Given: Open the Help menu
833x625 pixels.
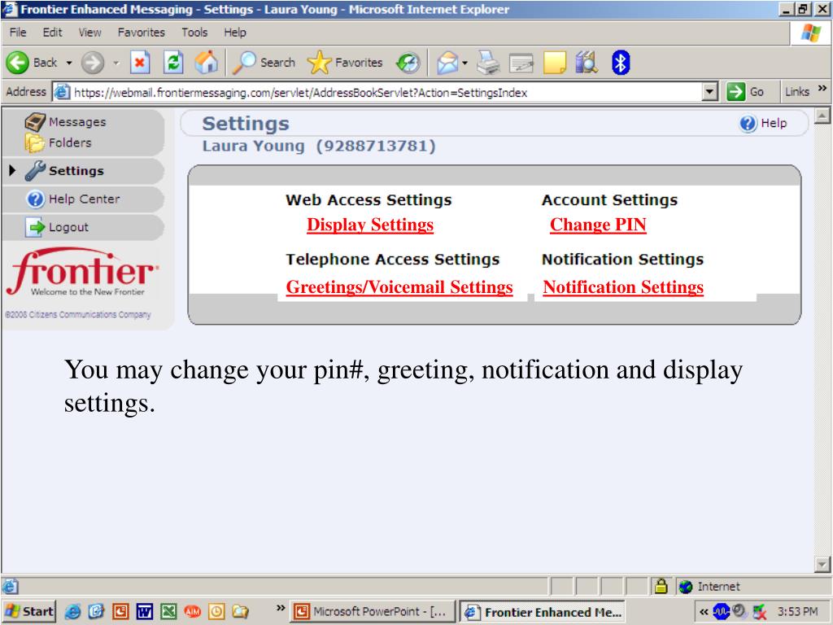Looking at the screenshot, I should point(235,33).
